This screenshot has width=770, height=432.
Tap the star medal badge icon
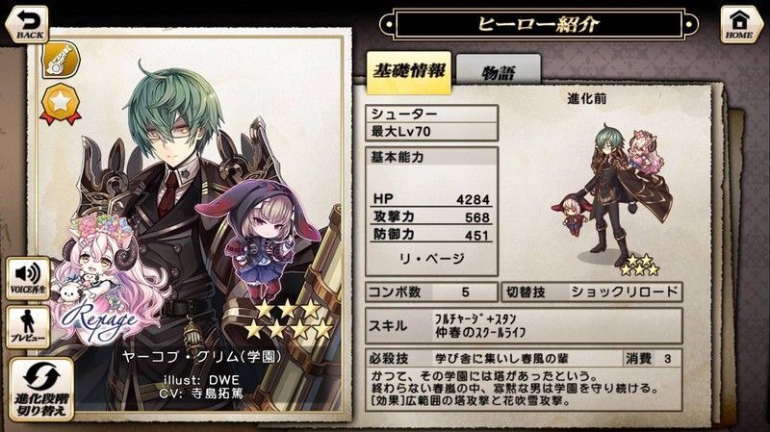(x=61, y=104)
